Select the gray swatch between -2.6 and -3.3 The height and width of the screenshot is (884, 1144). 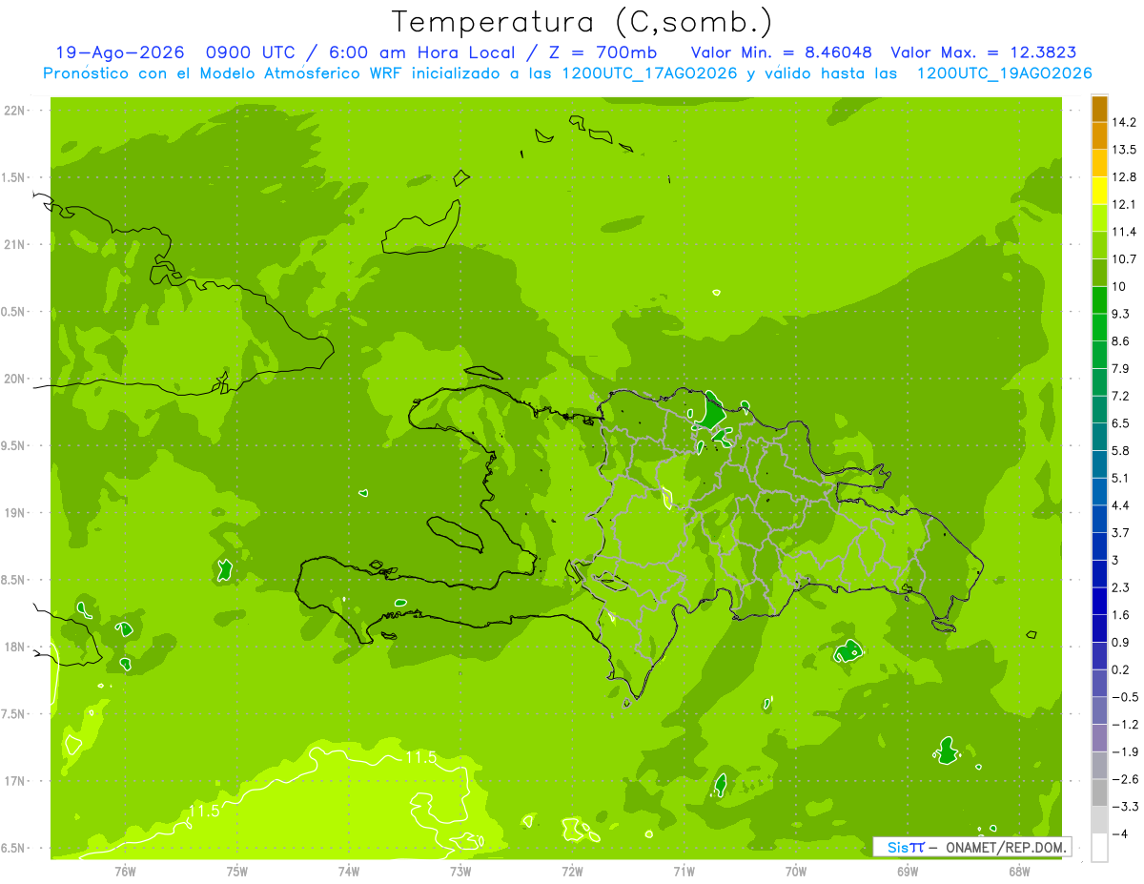(1099, 792)
